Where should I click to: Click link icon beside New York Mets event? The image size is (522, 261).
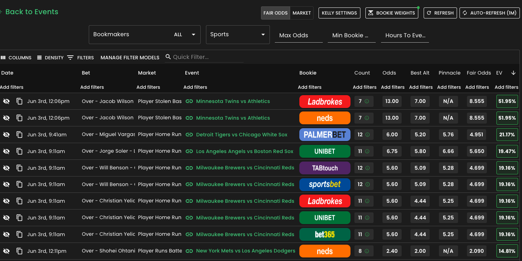click(189, 251)
